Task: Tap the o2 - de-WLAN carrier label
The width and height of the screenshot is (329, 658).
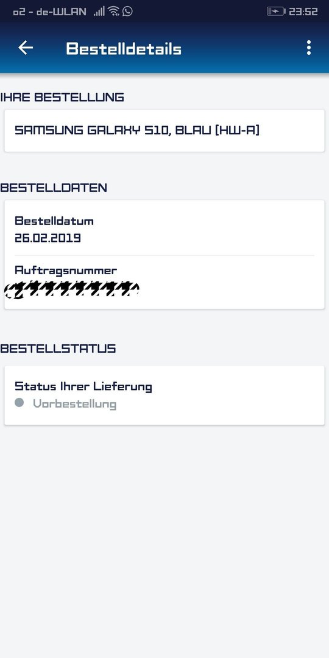Action: coord(49,12)
